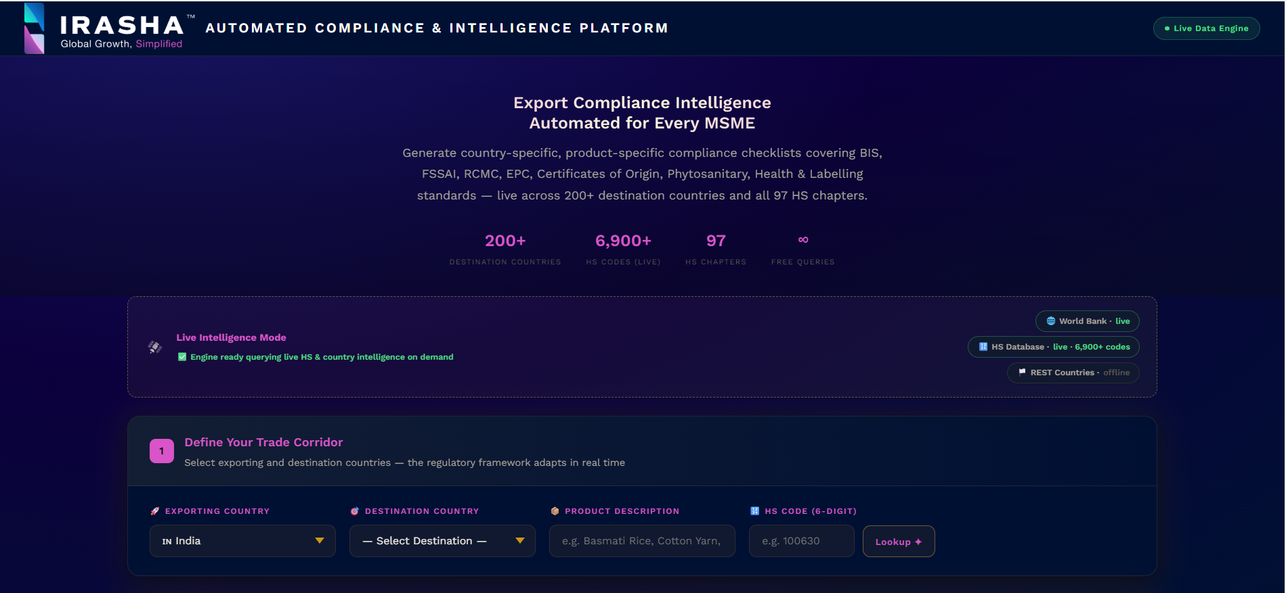Click the Global Growth, Simplified tagline
Viewport: 1286px width, 593px height.
tap(121, 44)
